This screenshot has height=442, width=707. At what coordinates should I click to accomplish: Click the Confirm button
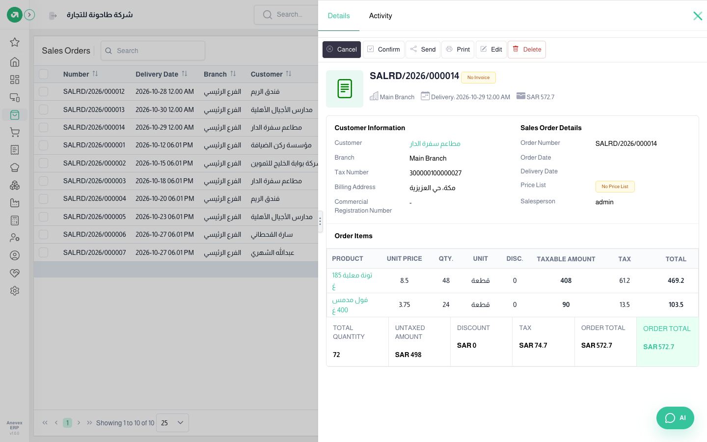coord(383,50)
